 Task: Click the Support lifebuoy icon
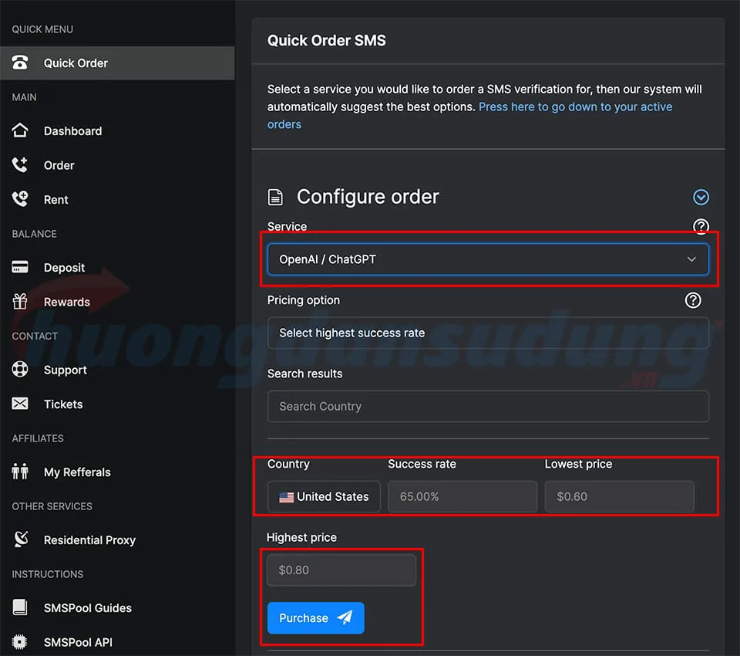[20, 370]
